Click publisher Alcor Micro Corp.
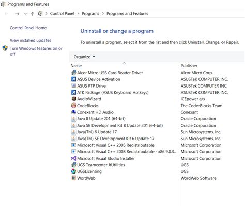Image resolution: width=245 pixels, height=207 pixels. click(196, 73)
